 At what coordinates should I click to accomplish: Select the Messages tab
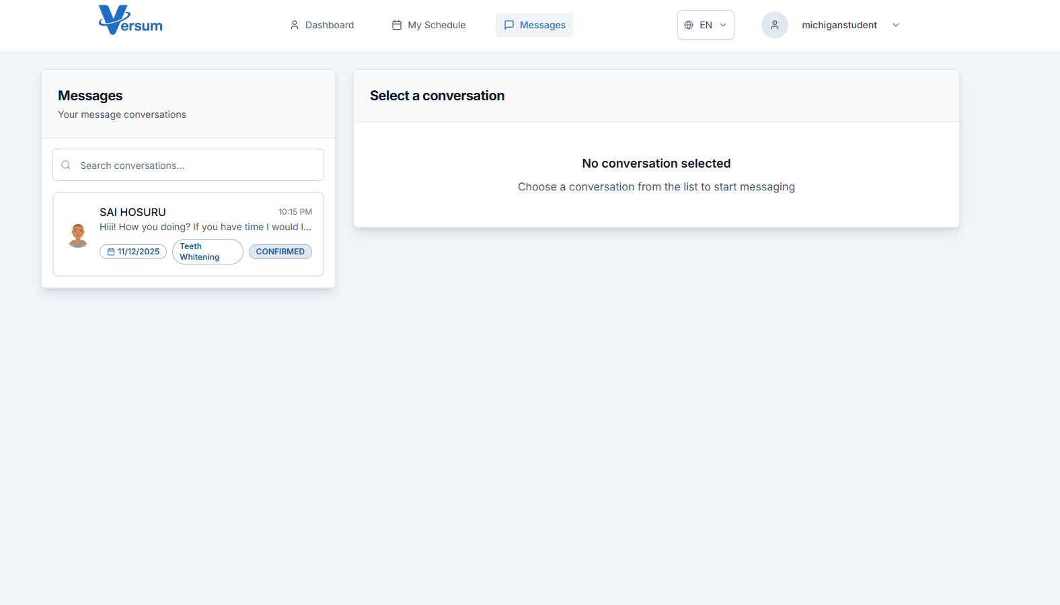[x=535, y=25]
